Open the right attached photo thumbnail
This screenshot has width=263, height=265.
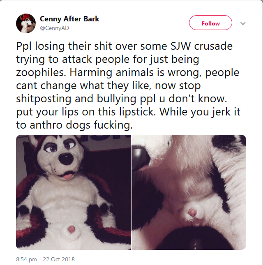click(x=189, y=192)
